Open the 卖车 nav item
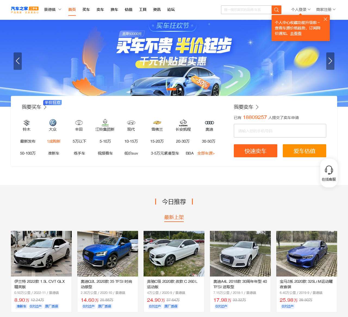 [100, 10]
